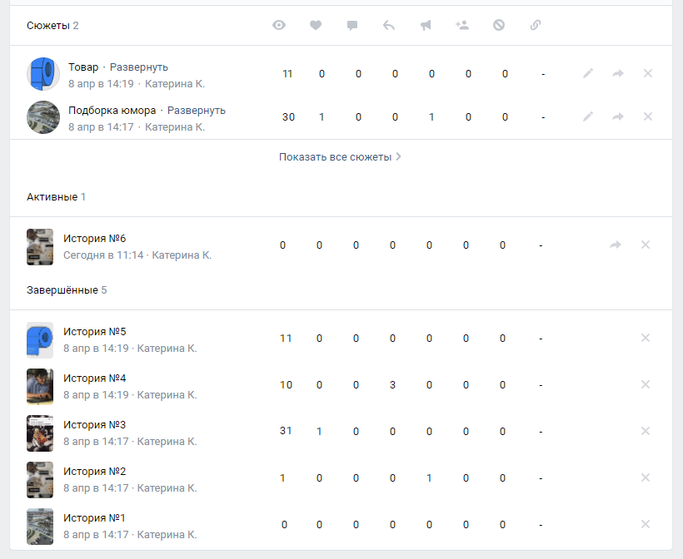The width and height of the screenshot is (683, 559).
Task: Click the comments bubble column icon
Action: tap(352, 25)
